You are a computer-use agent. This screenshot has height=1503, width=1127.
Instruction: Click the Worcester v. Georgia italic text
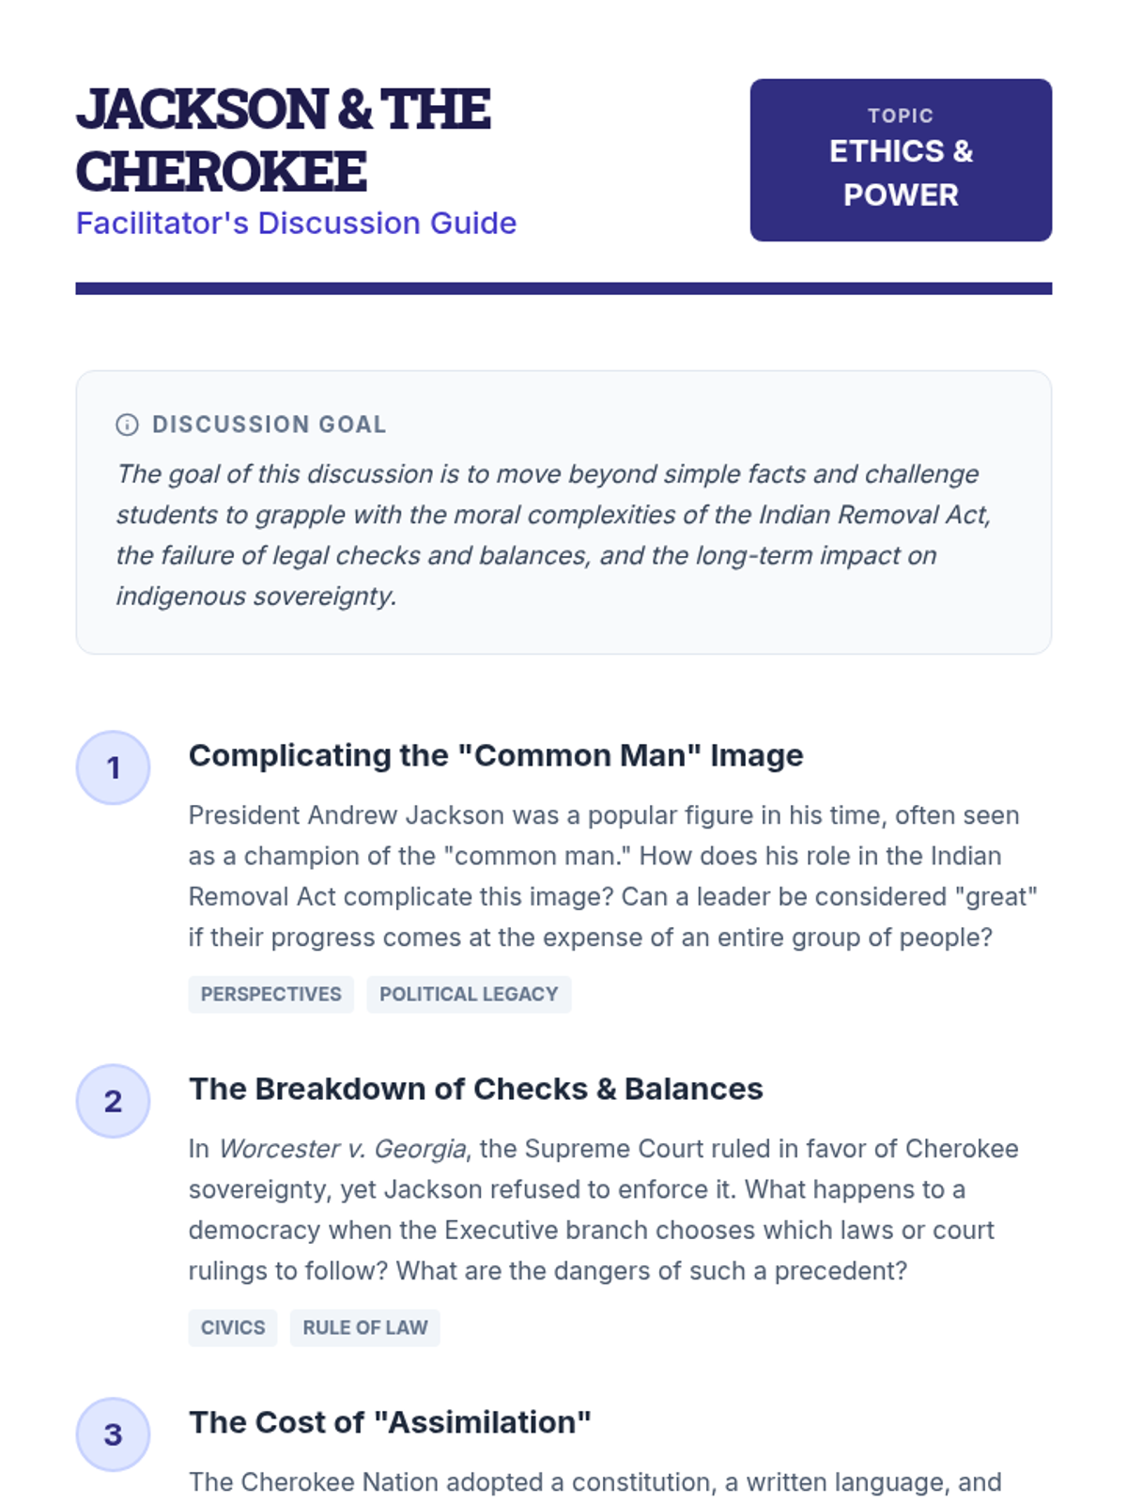point(343,1149)
